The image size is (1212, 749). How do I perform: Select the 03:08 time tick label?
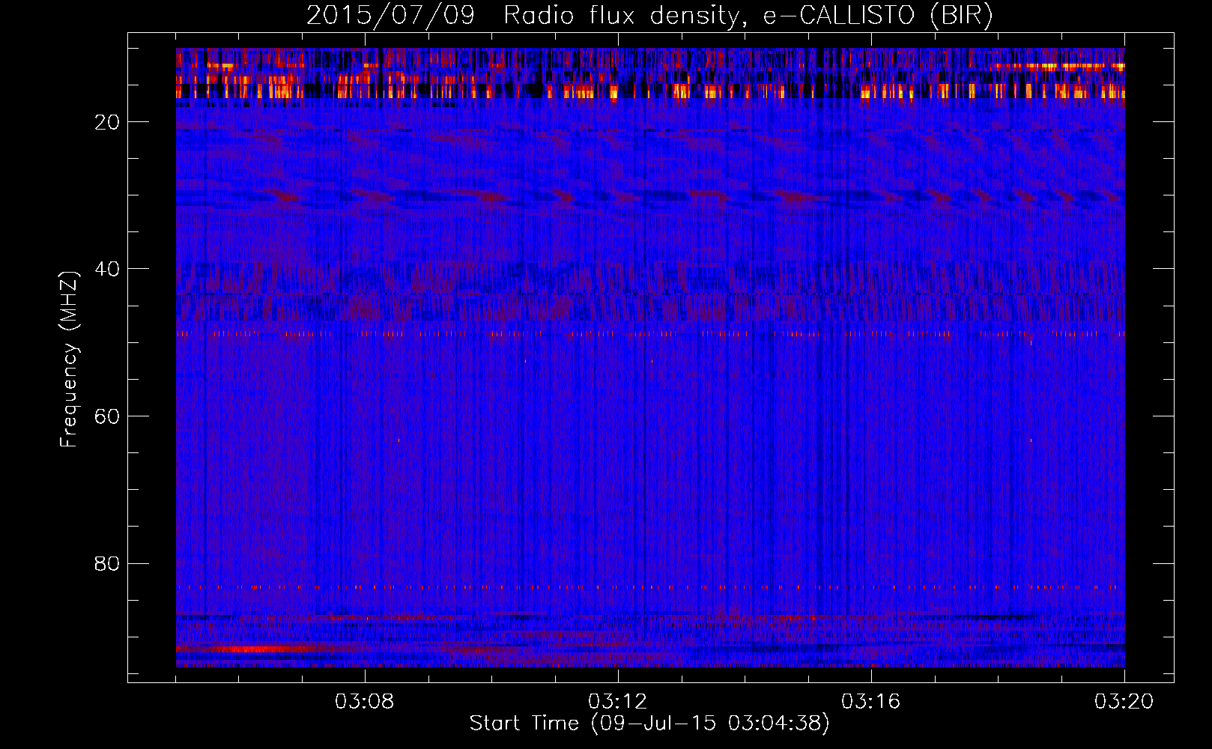pos(366,702)
